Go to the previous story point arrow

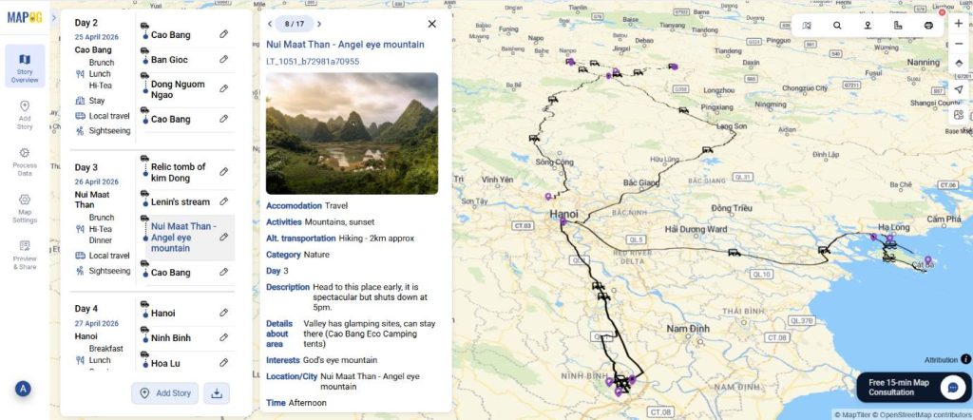tap(270, 24)
